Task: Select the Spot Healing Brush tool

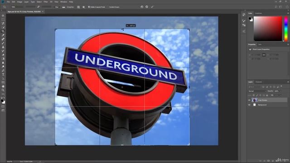Action: pyautogui.click(x=3, y=39)
